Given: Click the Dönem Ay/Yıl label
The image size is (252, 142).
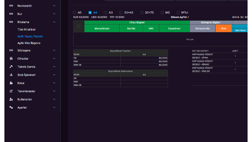Looking at the screenshot, I should coord(180,17).
